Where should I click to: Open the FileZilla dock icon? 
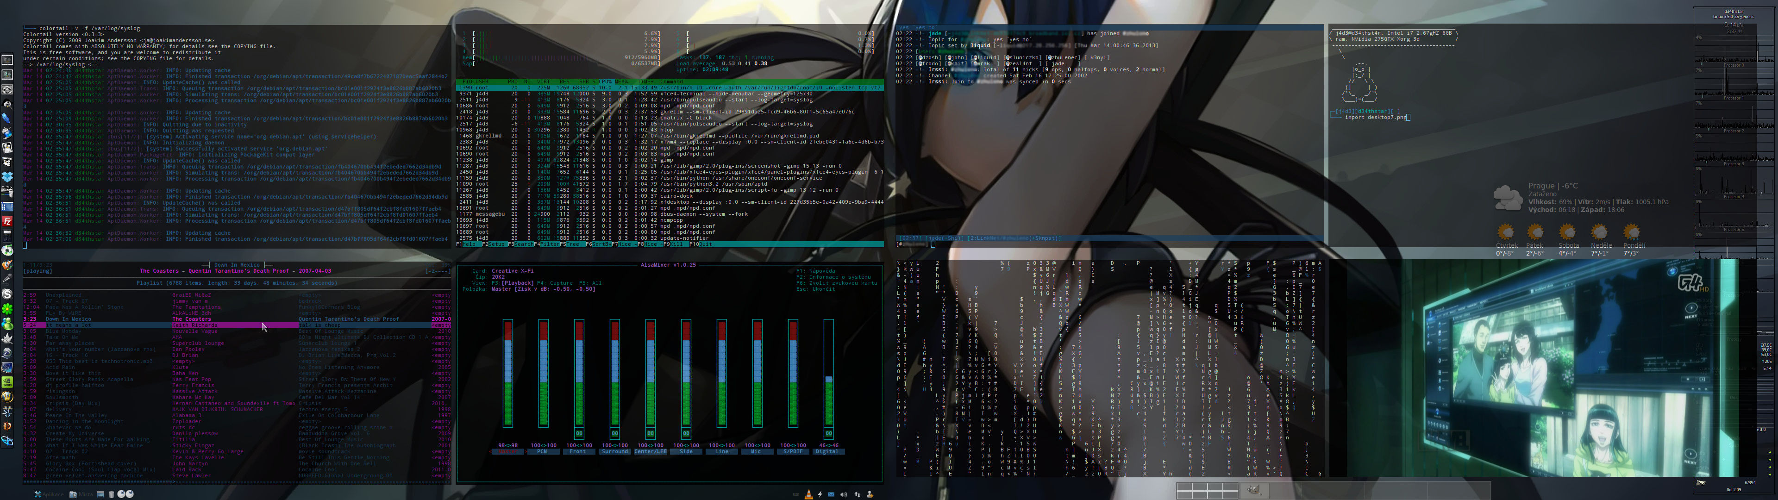7,222
